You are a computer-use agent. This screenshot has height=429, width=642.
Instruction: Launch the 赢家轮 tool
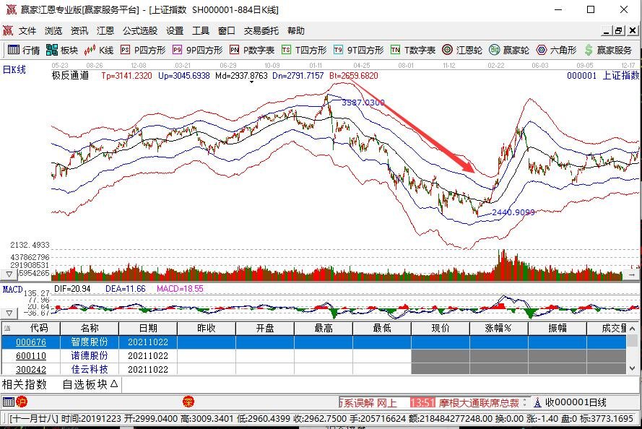[x=509, y=50]
